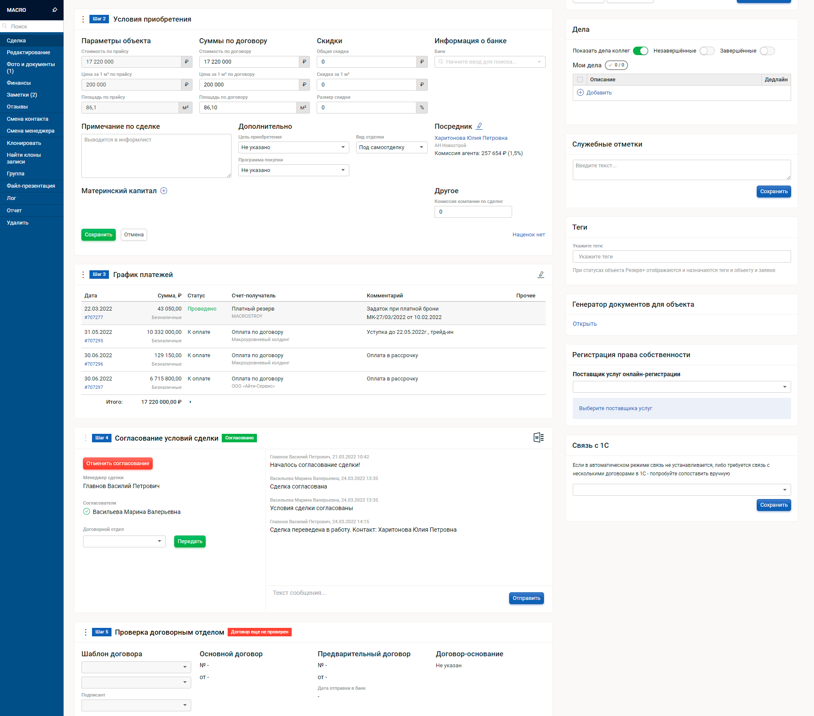The width and height of the screenshot is (814, 716).
Task: Pin the MACRO sidebar open
Action: click(54, 9)
